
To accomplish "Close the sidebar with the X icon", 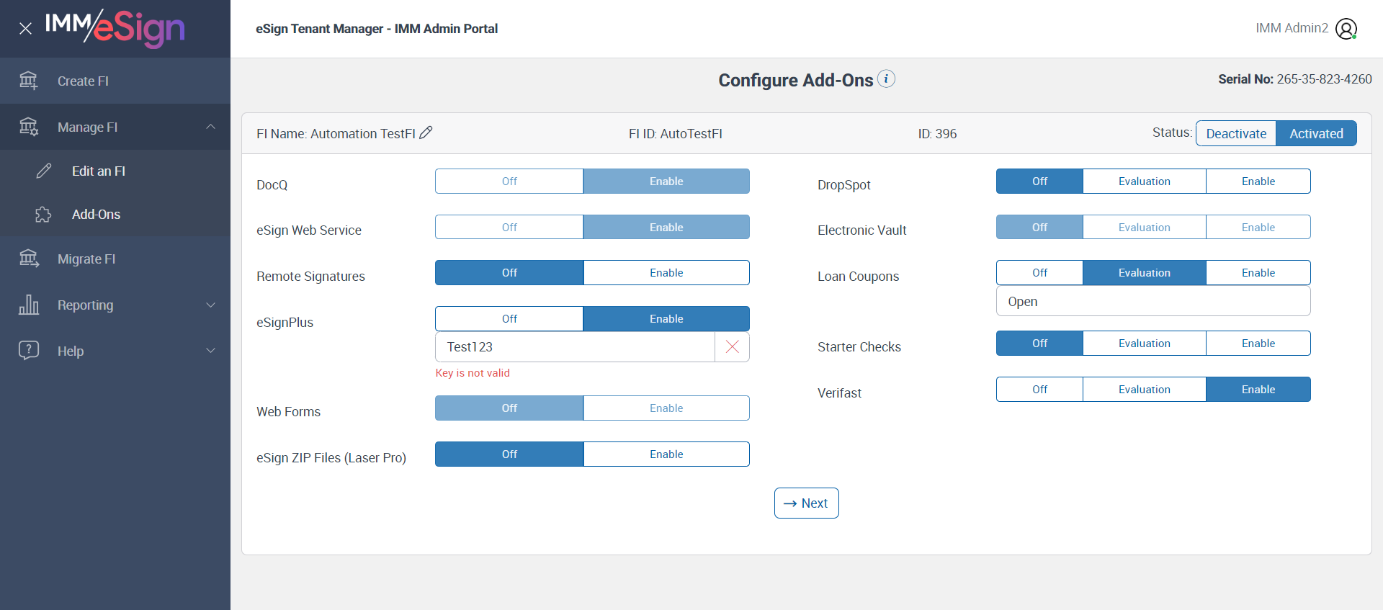I will [x=25, y=29].
